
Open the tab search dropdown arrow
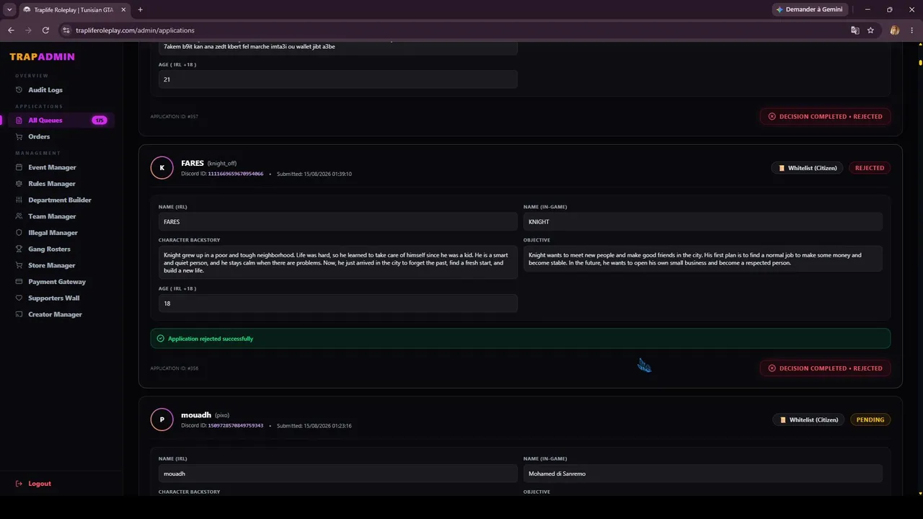(9, 9)
